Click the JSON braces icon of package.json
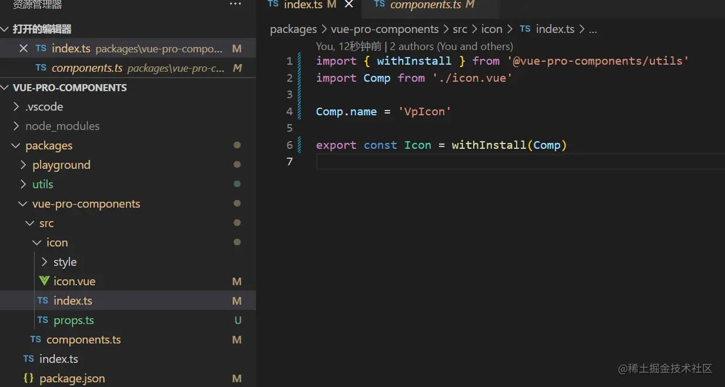The image size is (725, 387). click(x=29, y=378)
